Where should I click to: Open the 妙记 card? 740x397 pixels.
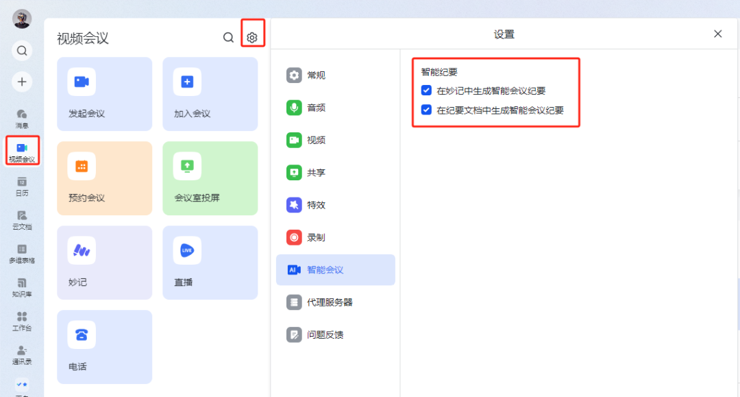(105, 263)
